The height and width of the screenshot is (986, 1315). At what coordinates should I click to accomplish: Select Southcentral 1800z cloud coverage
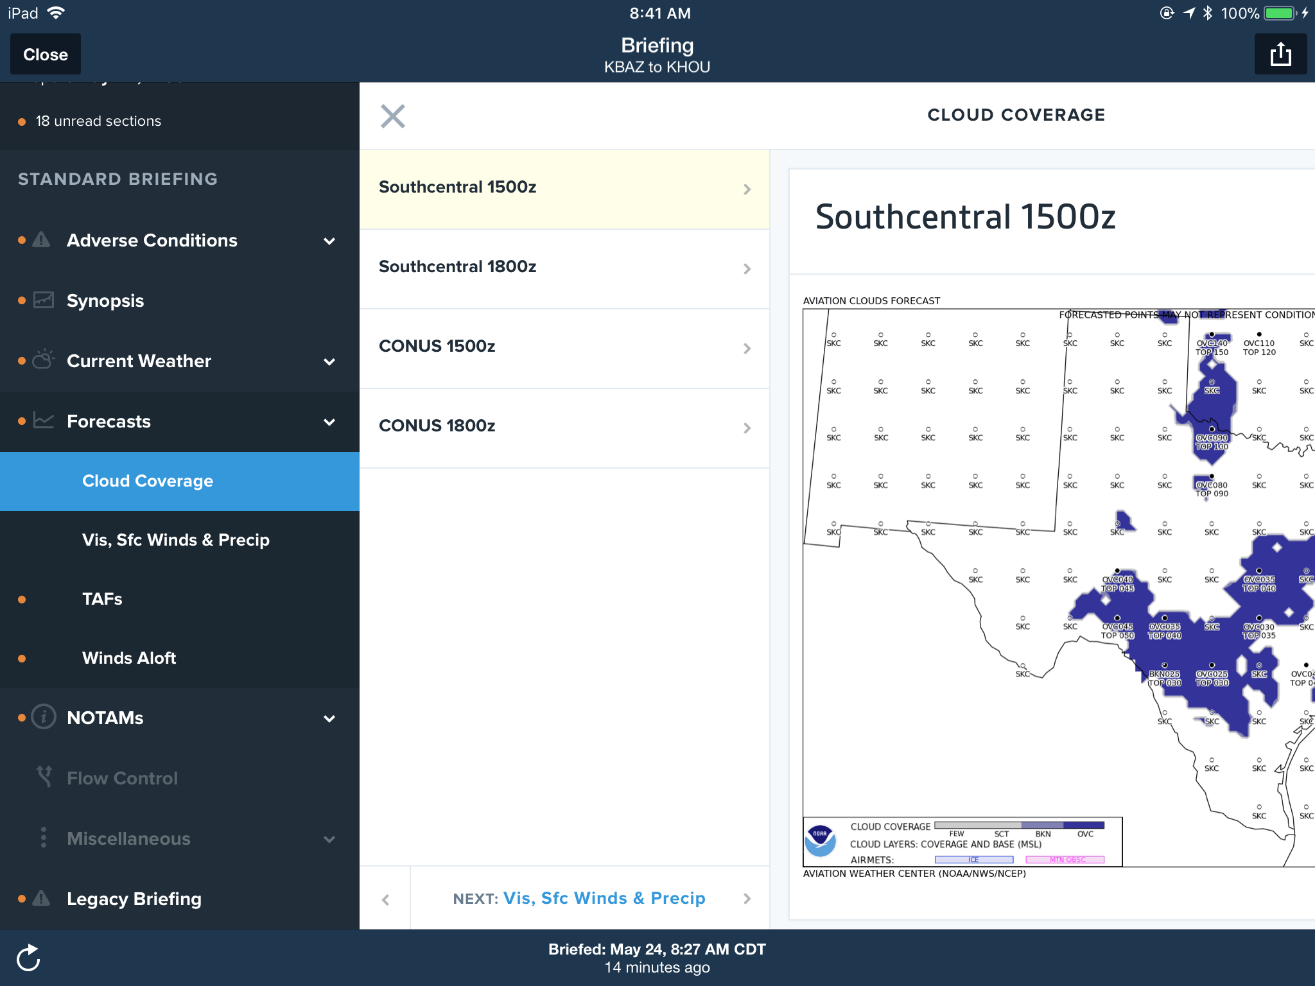[x=566, y=267]
